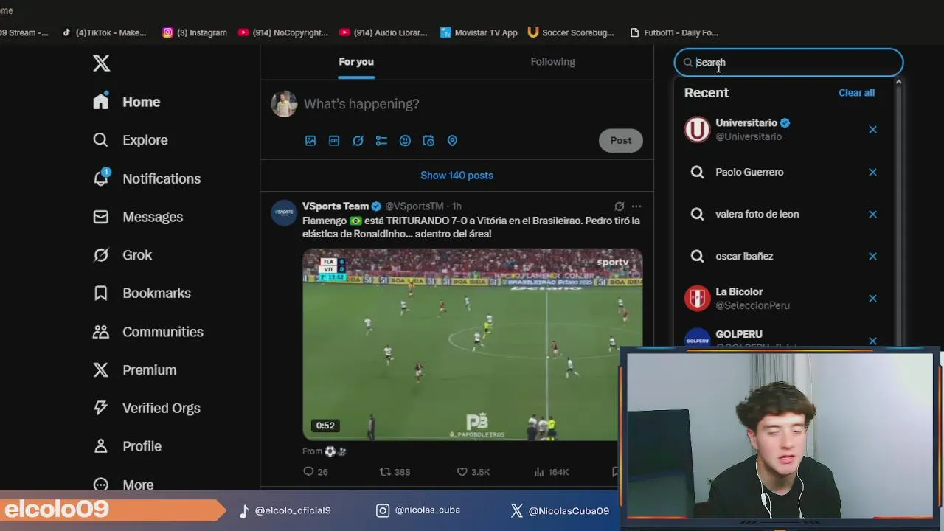Click Show 140 posts link
This screenshot has height=531, width=944.
coord(457,176)
